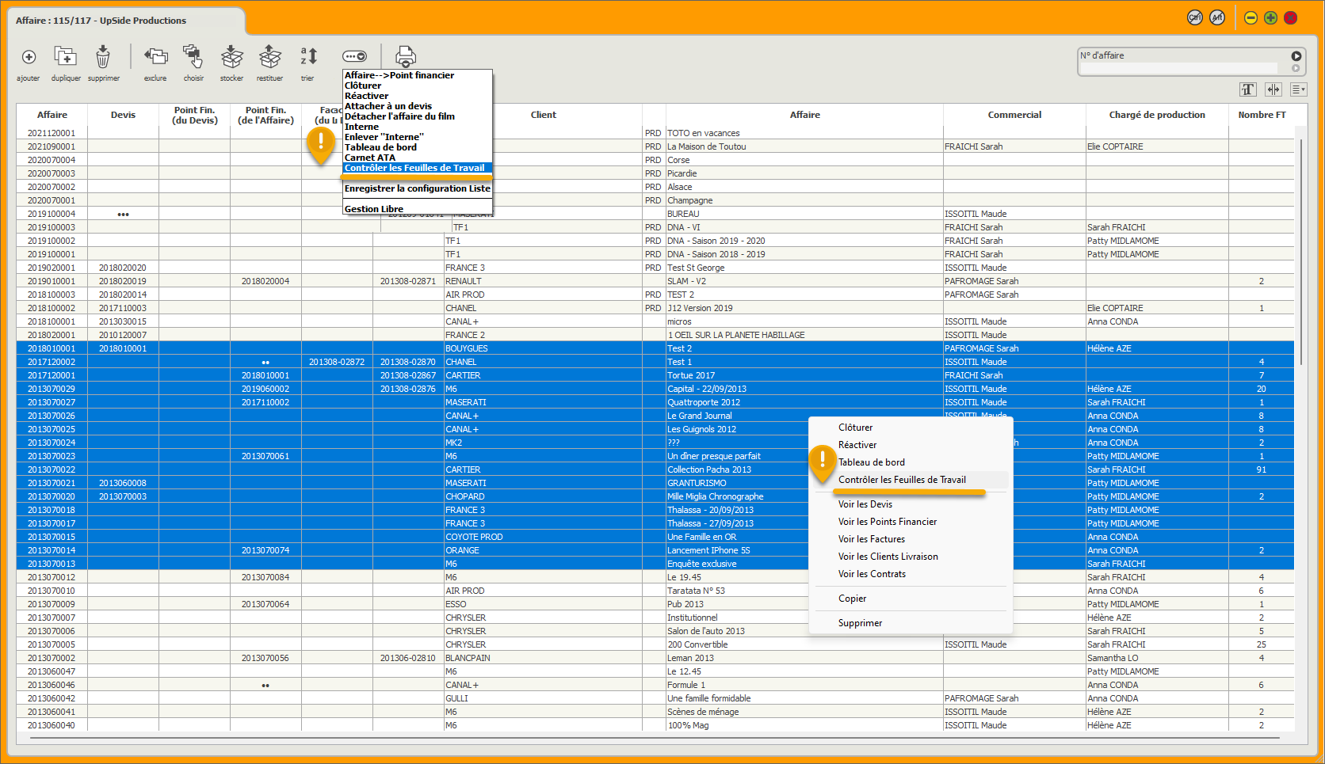This screenshot has width=1325, height=764.
Task: Click the 'Affaire' column header
Action: click(x=52, y=115)
